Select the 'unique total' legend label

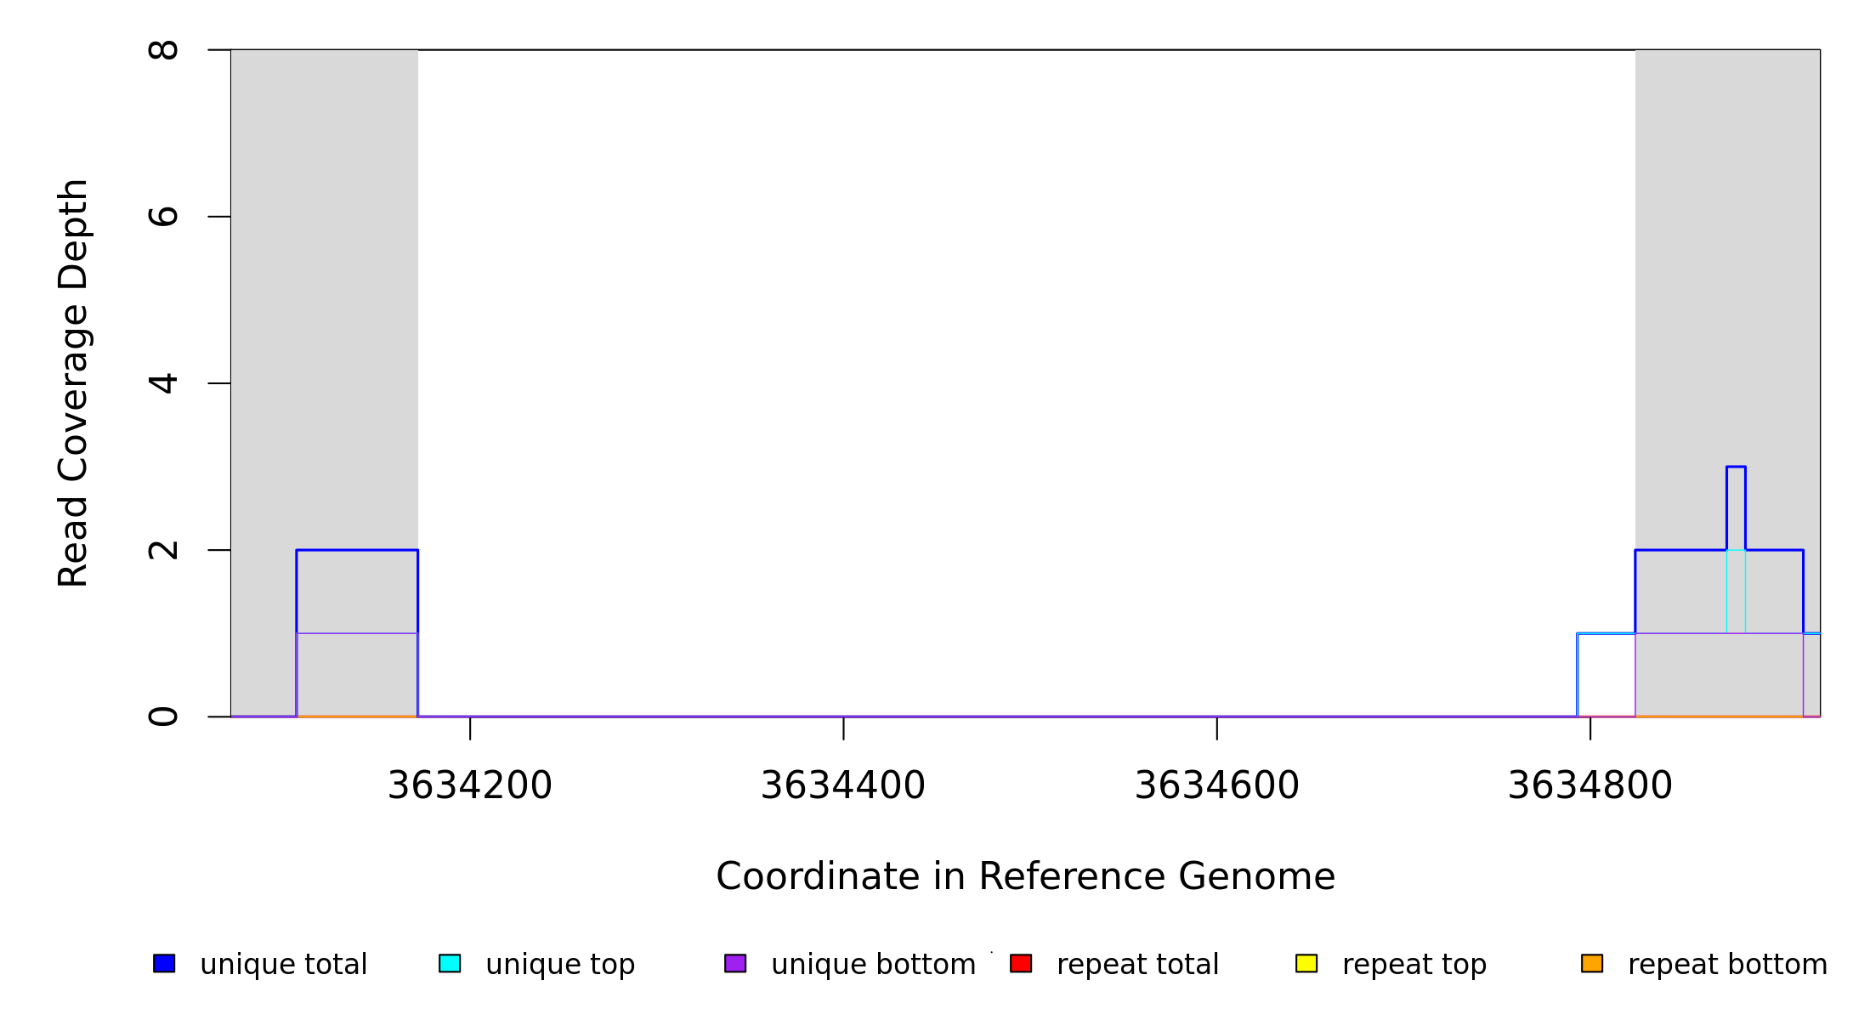pyautogui.click(x=283, y=965)
